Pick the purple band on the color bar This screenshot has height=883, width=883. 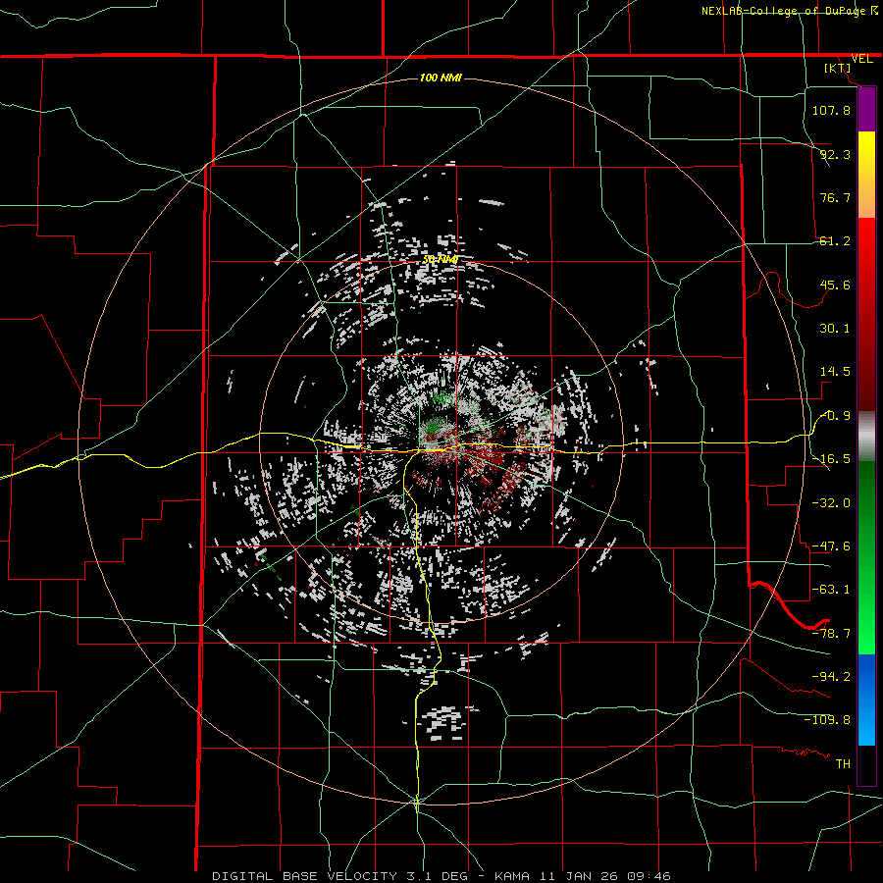(x=866, y=109)
